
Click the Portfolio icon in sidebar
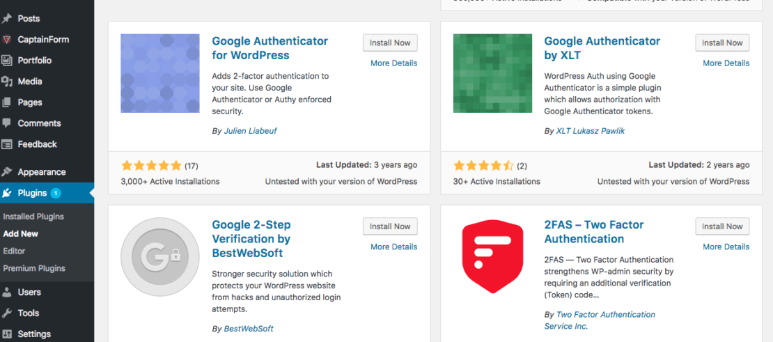pos(6,61)
